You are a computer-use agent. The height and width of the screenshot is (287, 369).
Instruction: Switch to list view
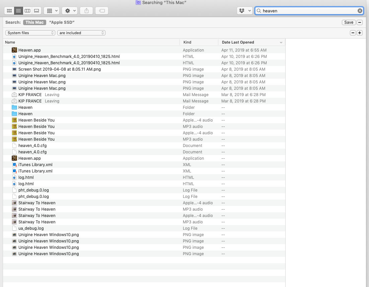tap(18, 11)
